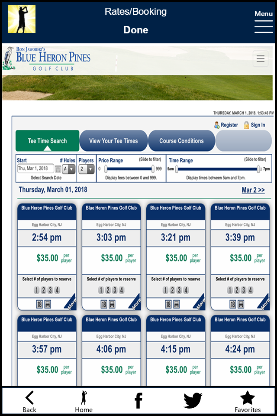Open the Twitter bird icon
277x416 pixels.
(193, 400)
